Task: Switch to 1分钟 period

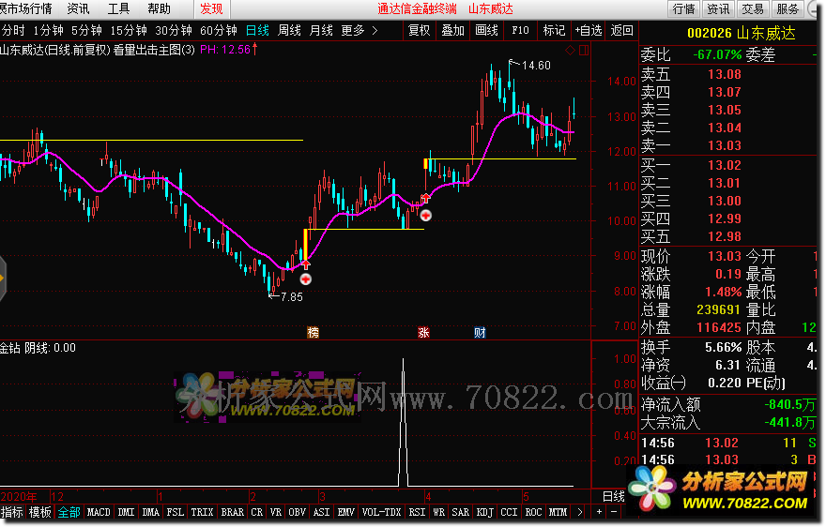Action: pyautogui.click(x=48, y=31)
